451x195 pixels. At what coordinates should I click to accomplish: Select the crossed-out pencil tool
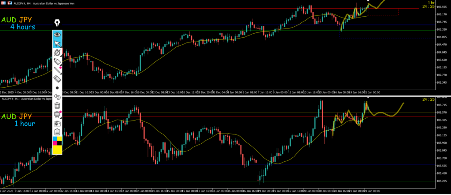pyautogui.click(x=57, y=52)
